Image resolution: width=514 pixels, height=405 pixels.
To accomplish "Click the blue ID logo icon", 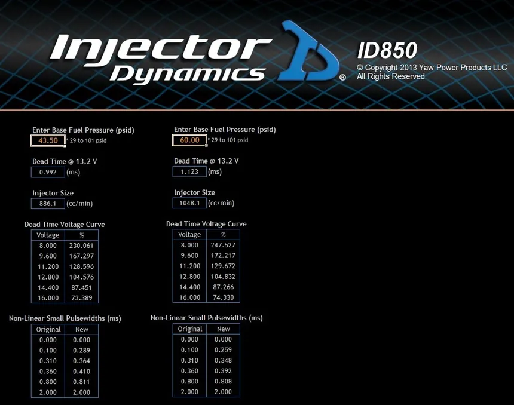I will click(x=308, y=51).
